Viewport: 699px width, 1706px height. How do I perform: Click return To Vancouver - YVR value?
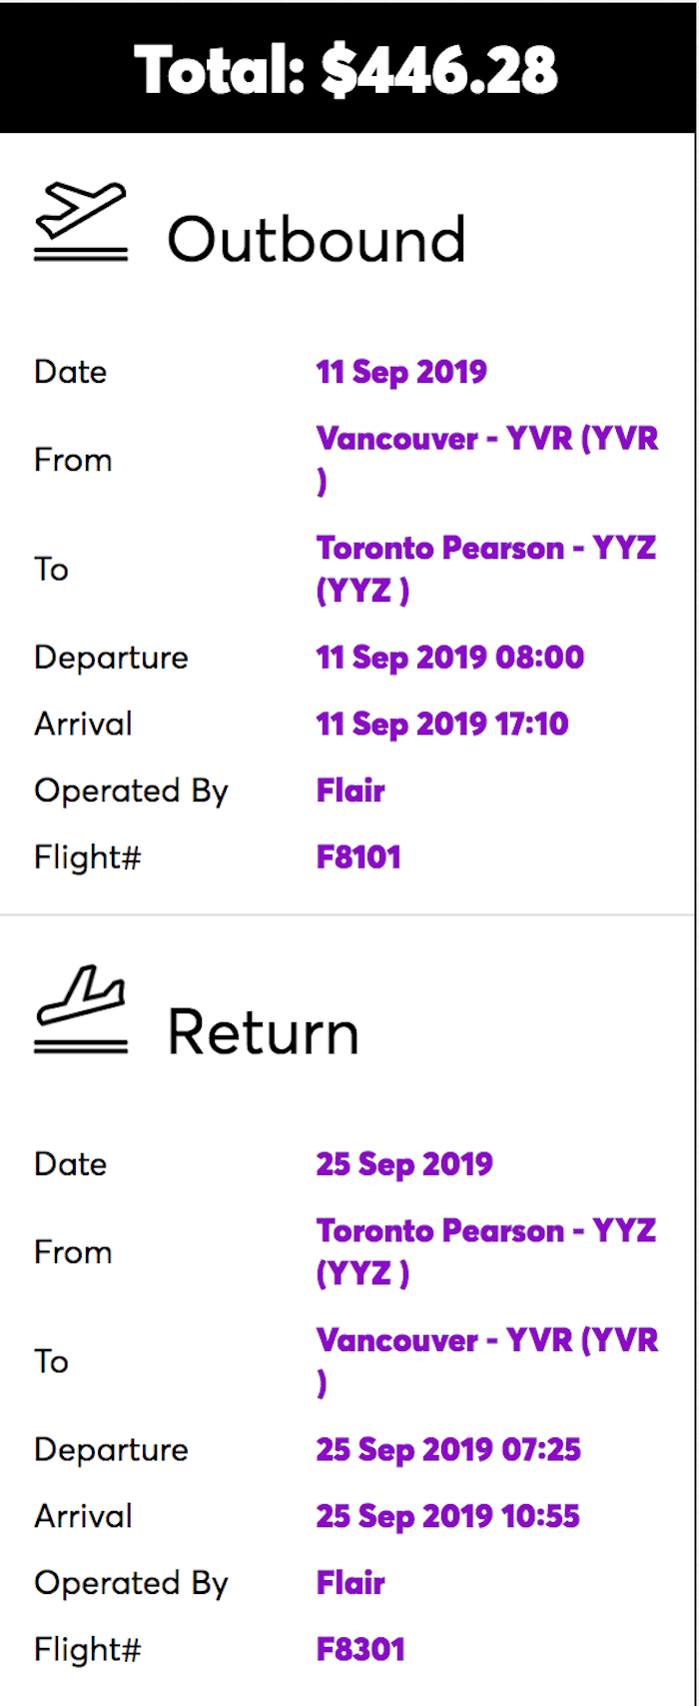(487, 1361)
